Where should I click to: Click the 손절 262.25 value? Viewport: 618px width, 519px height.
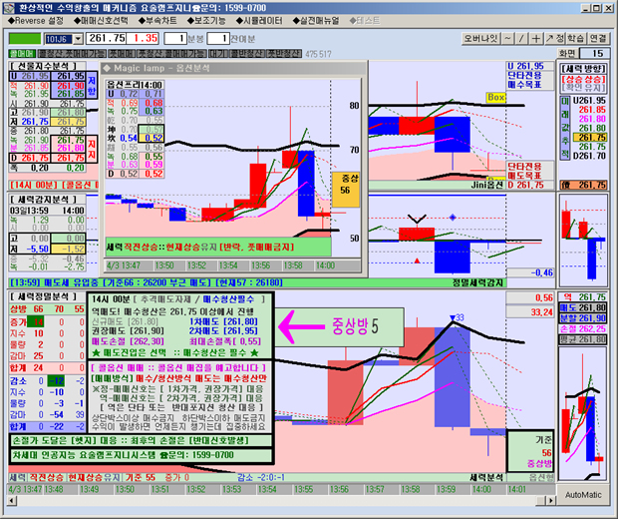tap(582, 328)
